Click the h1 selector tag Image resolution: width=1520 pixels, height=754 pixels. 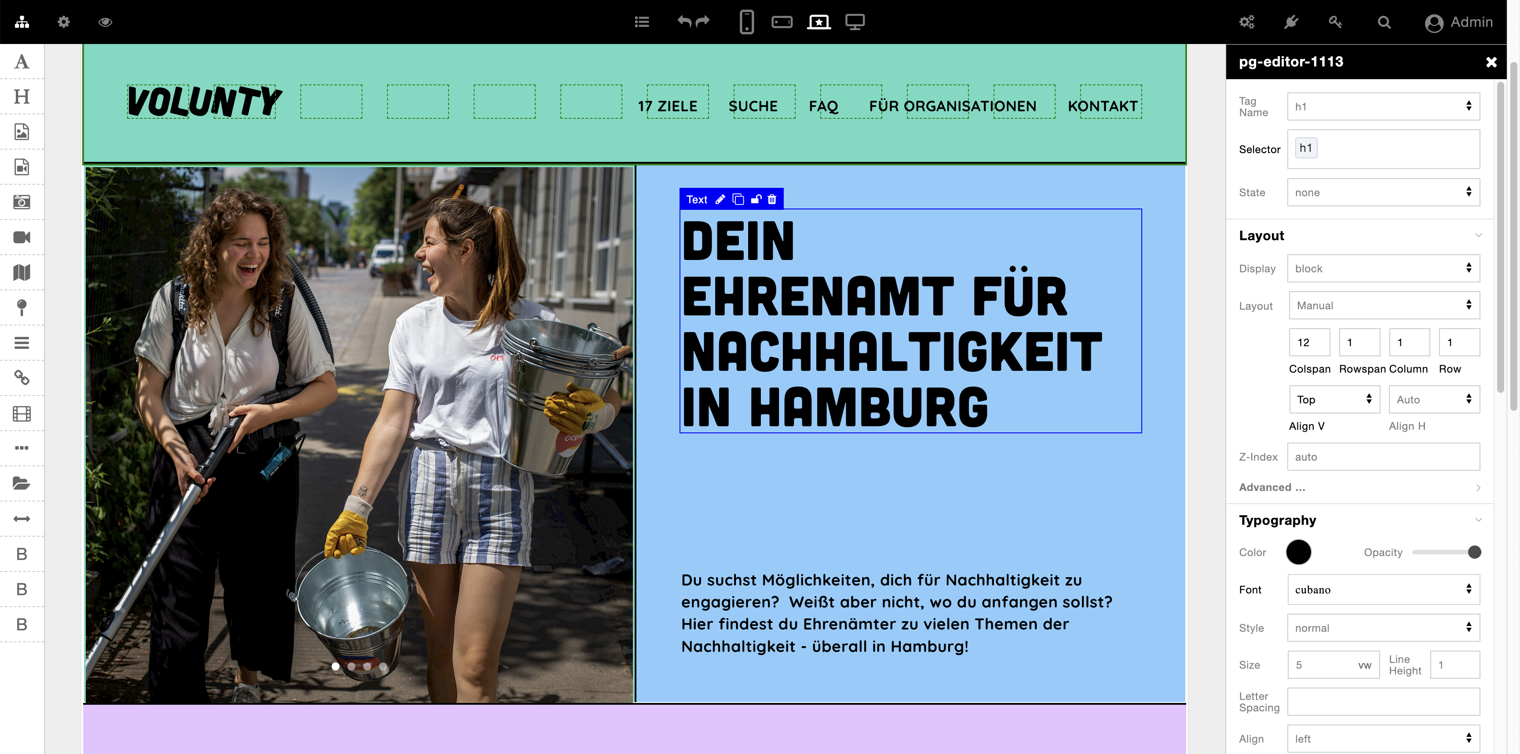click(1306, 148)
